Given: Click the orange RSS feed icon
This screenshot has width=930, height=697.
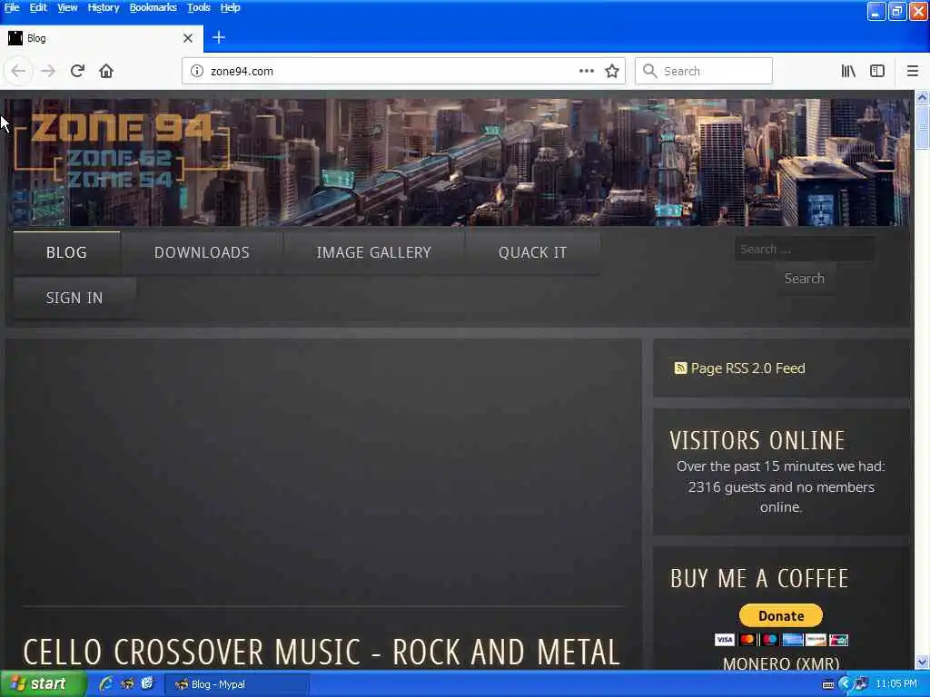Looking at the screenshot, I should (x=680, y=368).
